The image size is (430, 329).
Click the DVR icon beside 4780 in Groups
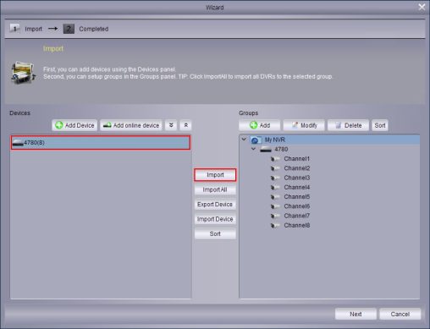266,150
